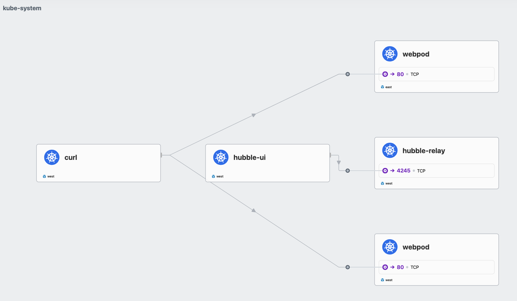Select the hubble-relay service title

[x=424, y=151]
